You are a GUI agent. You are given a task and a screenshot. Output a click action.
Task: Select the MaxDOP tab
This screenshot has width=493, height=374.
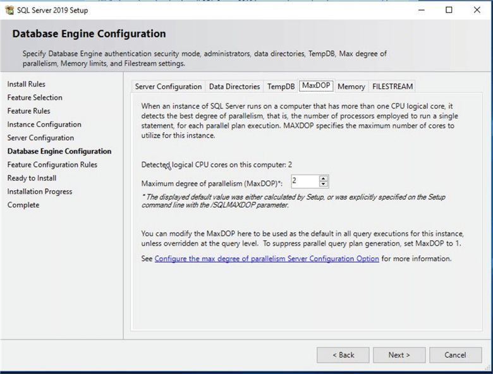click(317, 86)
